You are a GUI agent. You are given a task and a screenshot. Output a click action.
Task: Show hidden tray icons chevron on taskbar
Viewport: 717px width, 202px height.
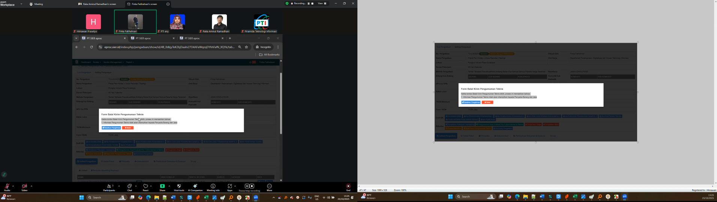(x=273, y=198)
